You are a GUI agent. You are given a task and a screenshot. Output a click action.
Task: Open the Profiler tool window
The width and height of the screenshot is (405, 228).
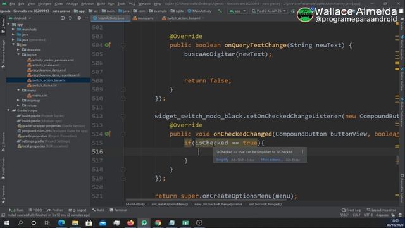click(55, 210)
